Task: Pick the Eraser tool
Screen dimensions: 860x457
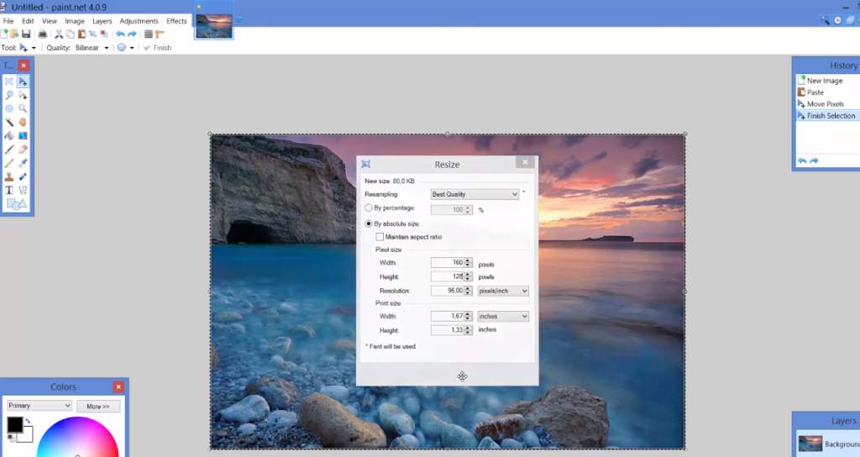Action: click(23, 150)
